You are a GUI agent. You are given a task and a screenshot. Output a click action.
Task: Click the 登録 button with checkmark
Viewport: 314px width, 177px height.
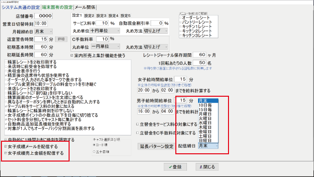(x=175, y=167)
